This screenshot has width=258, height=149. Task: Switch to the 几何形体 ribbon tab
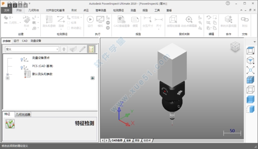[x=33, y=10]
